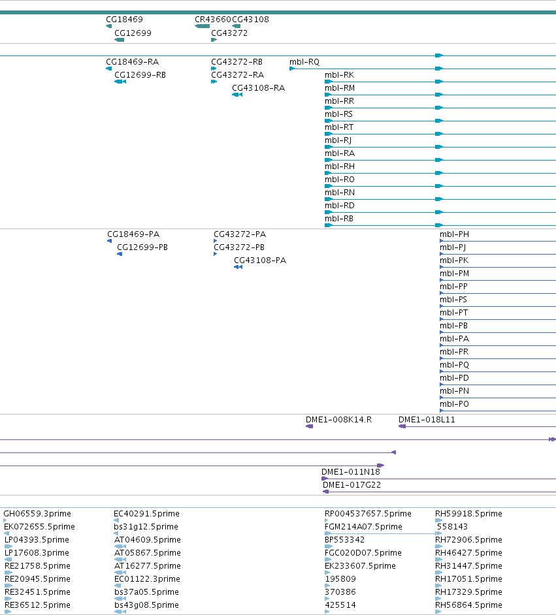Click the mbl-RH transcript label
Image resolution: width=556 pixels, height=615 pixels.
click(x=340, y=166)
